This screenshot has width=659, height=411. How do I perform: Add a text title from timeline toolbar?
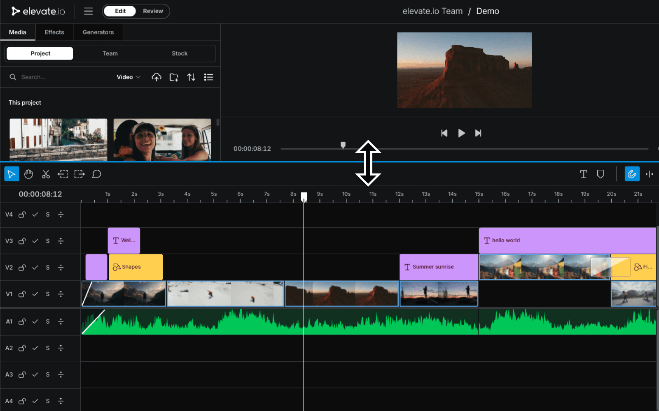[x=583, y=174]
